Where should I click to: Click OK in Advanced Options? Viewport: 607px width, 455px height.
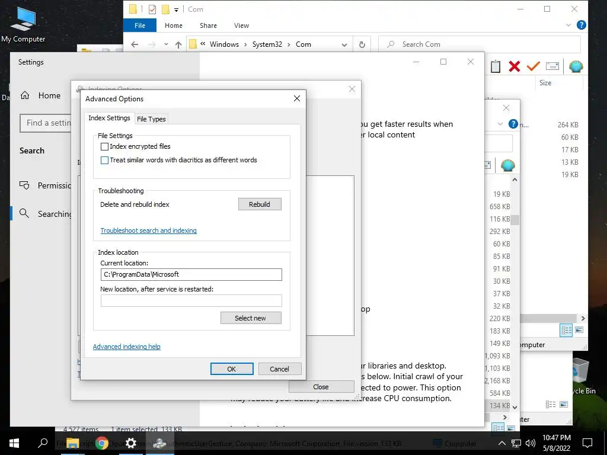[x=232, y=369]
